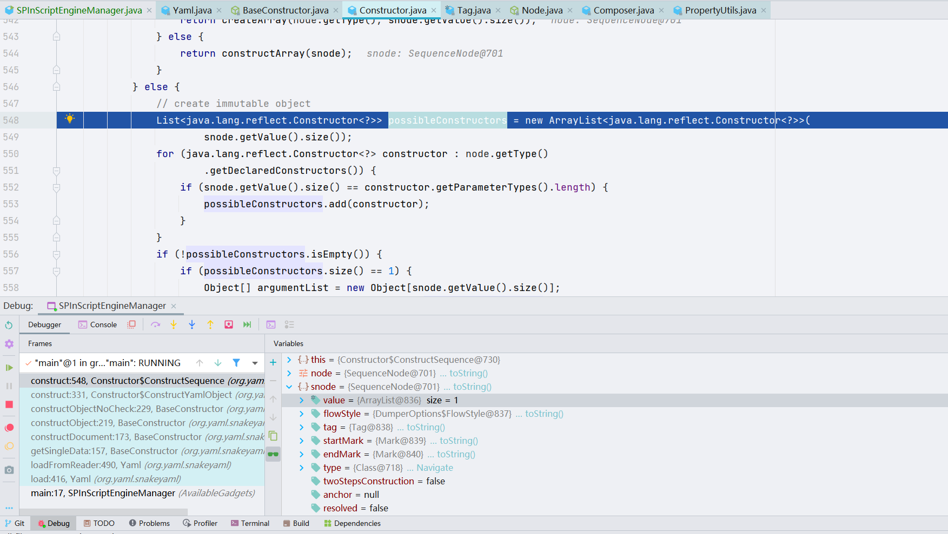Click Resume Program in left debug sidebar
This screenshot has height=534, width=948.
point(9,368)
